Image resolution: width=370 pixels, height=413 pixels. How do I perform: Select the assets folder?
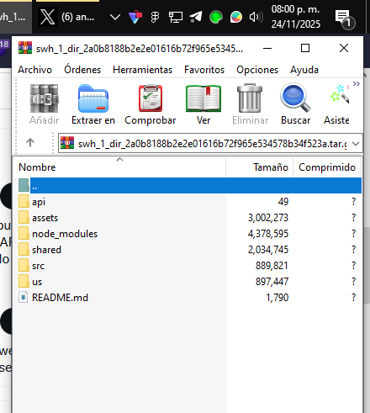(45, 218)
